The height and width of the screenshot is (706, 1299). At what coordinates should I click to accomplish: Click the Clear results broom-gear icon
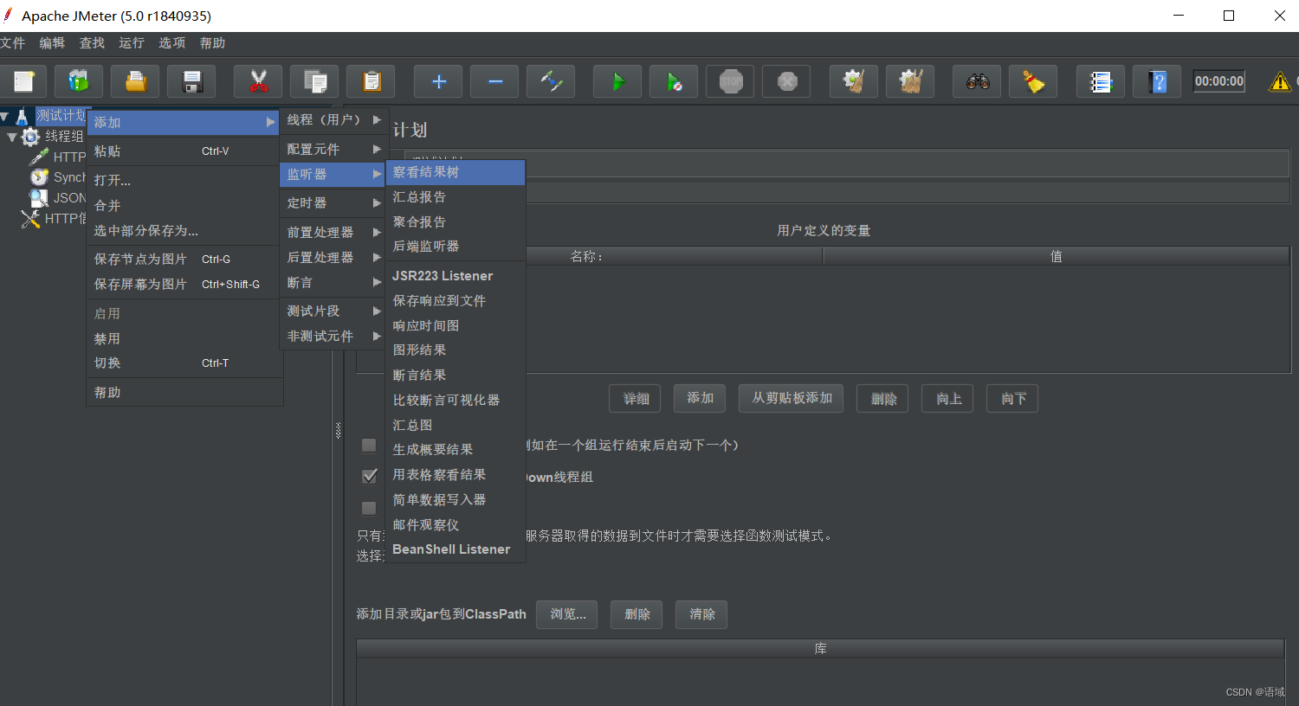pyautogui.click(x=854, y=81)
